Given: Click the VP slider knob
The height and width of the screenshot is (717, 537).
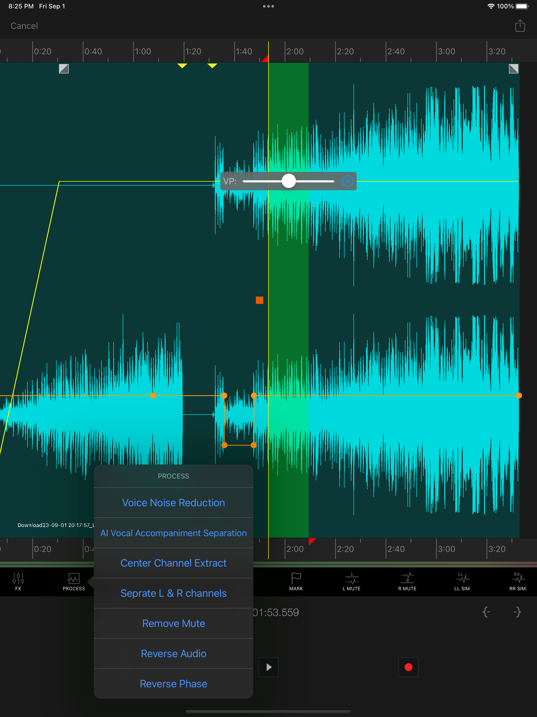Looking at the screenshot, I should [289, 181].
